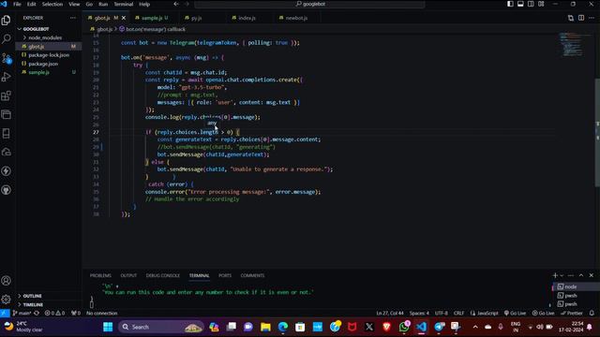Viewport: 600px width, 337px height.
Task: Change UTF-8 file encoding
Action: [441, 313]
